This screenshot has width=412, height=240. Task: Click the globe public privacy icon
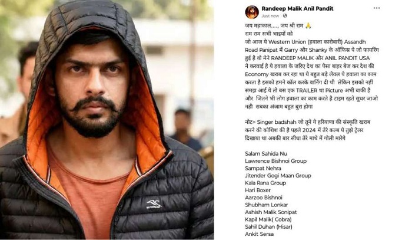285,16
